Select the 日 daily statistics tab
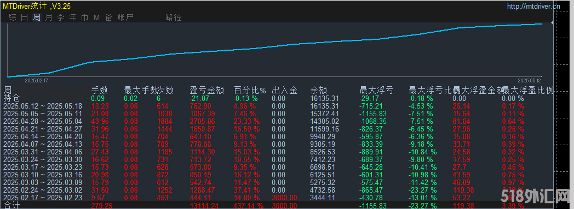The image size is (574, 209). pyautogui.click(x=25, y=17)
